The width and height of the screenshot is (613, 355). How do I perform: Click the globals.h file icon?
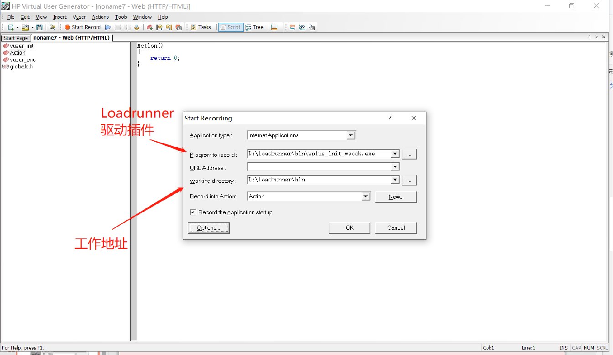click(6, 67)
